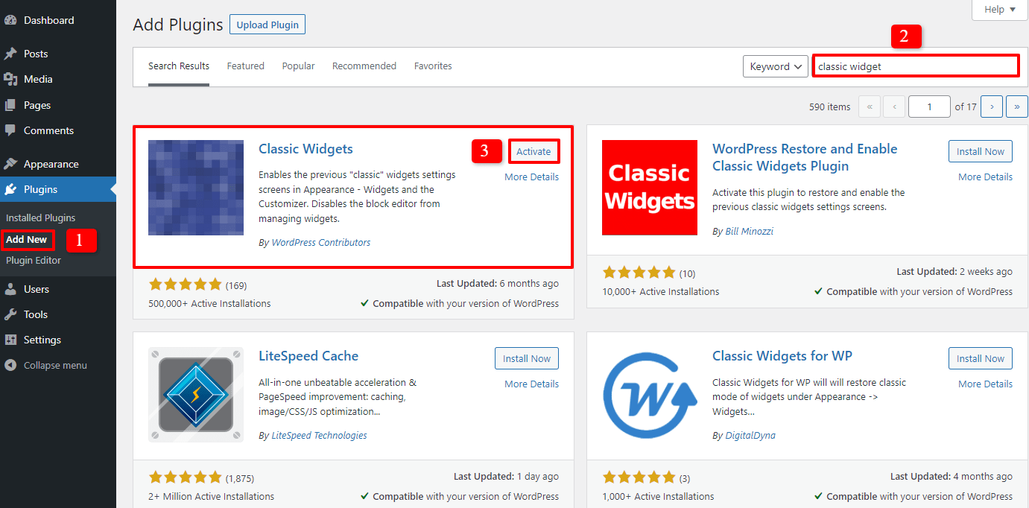Switch to the Featured plugins tab
This screenshot has width=1029, height=508.
[x=246, y=66]
